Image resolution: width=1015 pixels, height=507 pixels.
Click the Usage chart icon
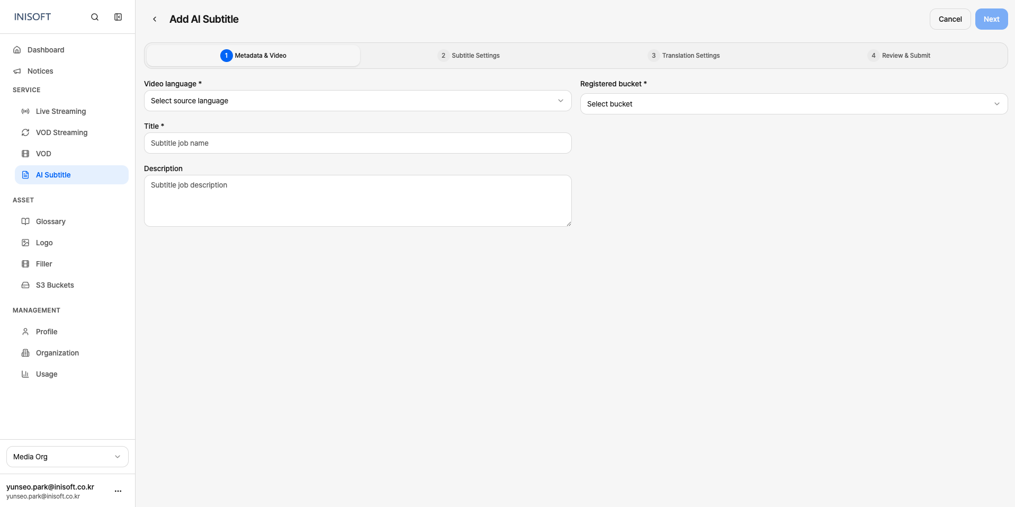[x=25, y=374]
